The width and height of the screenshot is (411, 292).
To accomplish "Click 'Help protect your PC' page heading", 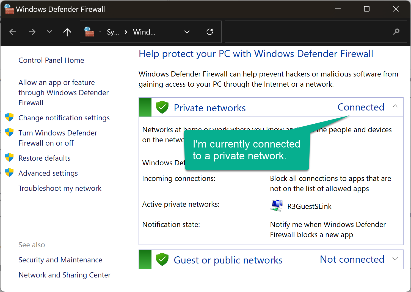I will [x=256, y=54].
